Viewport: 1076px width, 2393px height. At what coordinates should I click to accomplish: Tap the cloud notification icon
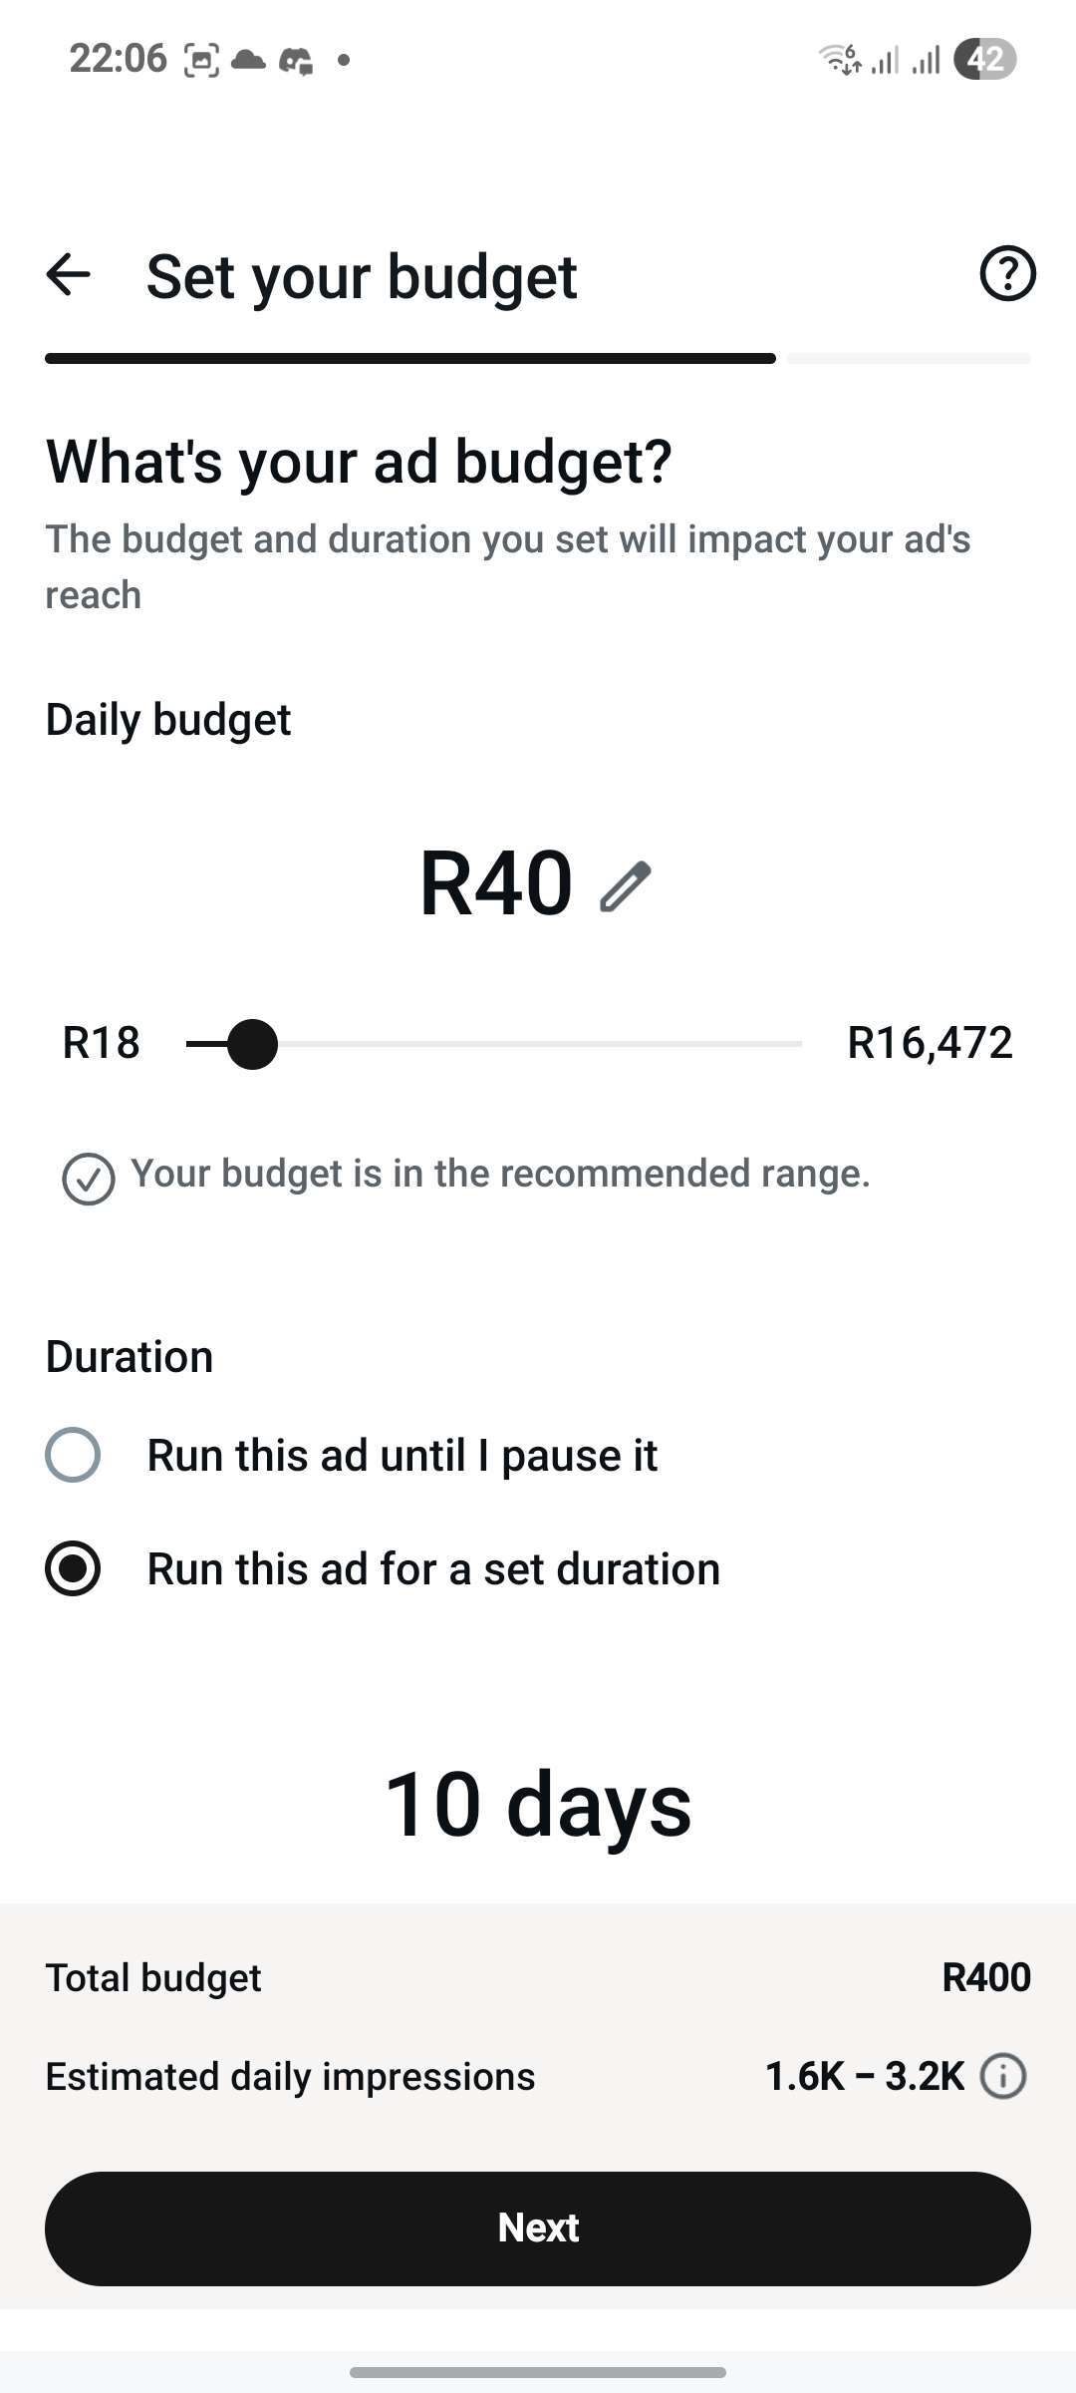(248, 60)
